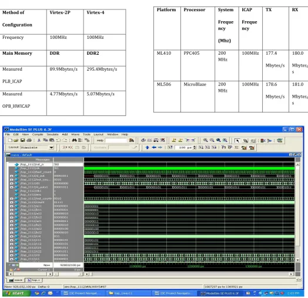Click the light-blue right arrow icon
This screenshot has height=298, width=308.
[x=160, y=147]
